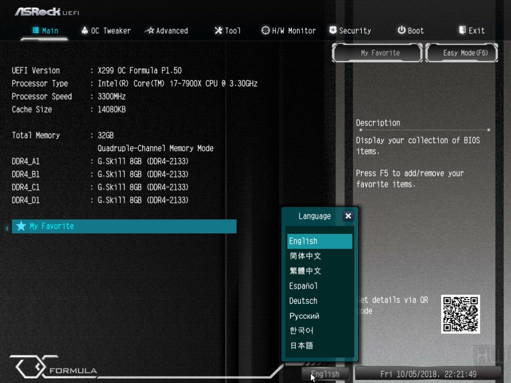Open the QR code for details
Screen dimensions: 511x383
460,314
